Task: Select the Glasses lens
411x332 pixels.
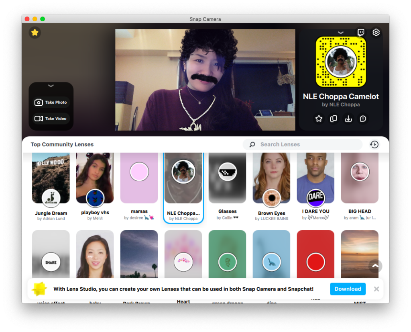Action: tap(227, 187)
